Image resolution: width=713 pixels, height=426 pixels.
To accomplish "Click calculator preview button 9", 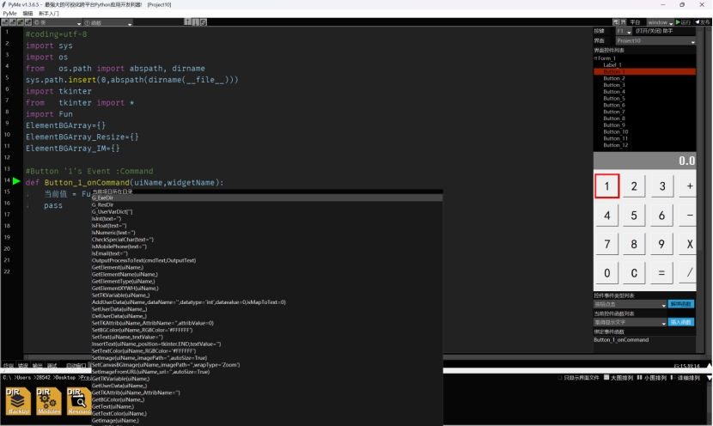I will click(661, 244).
